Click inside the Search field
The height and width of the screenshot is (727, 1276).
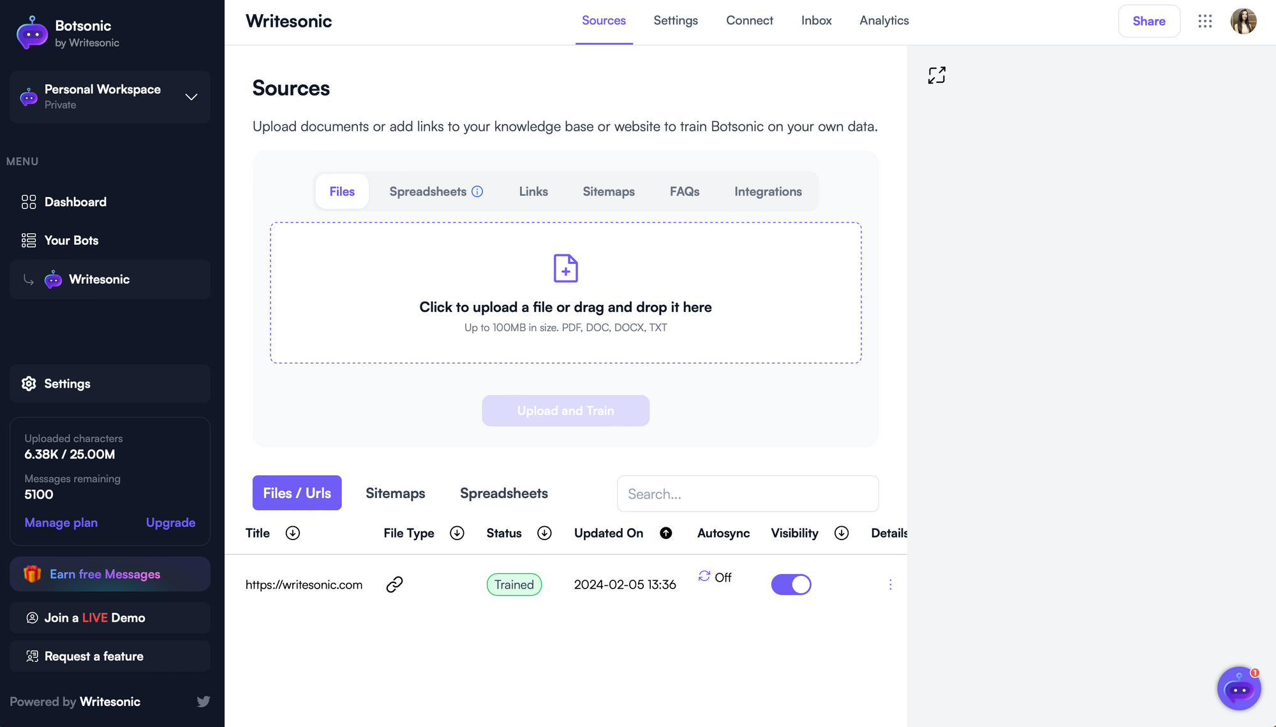tap(747, 494)
